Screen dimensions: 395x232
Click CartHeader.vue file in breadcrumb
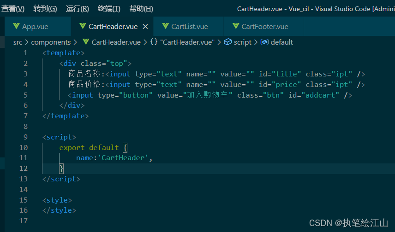[116, 42]
